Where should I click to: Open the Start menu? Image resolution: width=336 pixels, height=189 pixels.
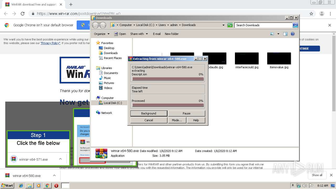(x=7, y=185)
